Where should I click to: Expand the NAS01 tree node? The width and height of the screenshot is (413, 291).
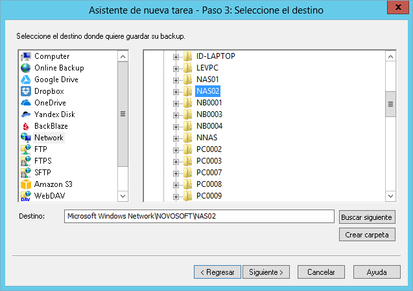176,80
